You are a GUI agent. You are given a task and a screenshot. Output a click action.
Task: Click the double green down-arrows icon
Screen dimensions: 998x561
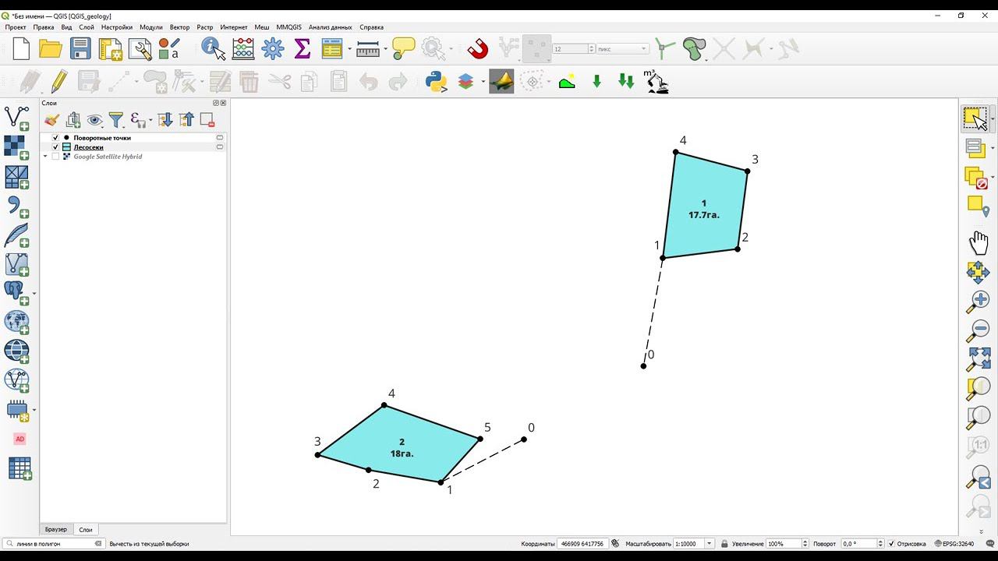pos(626,81)
